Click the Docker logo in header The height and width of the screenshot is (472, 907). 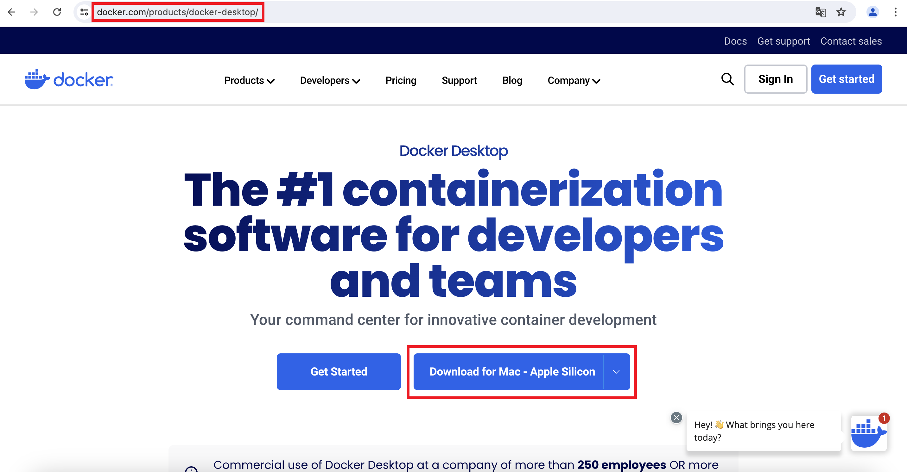[x=69, y=79]
